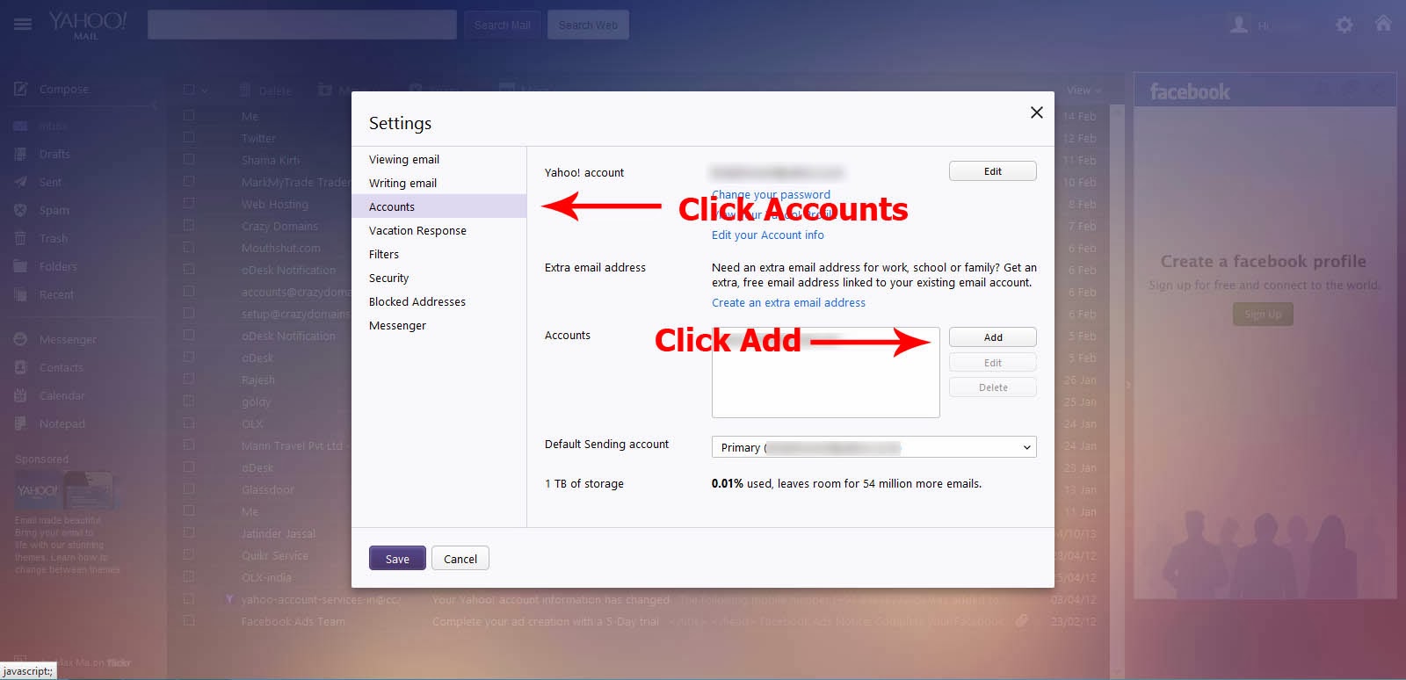Image resolution: width=1406 pixels, height=680 pixels.
Task: Click the Sign Up button in Facebook panel
Action: [1263, 314]
